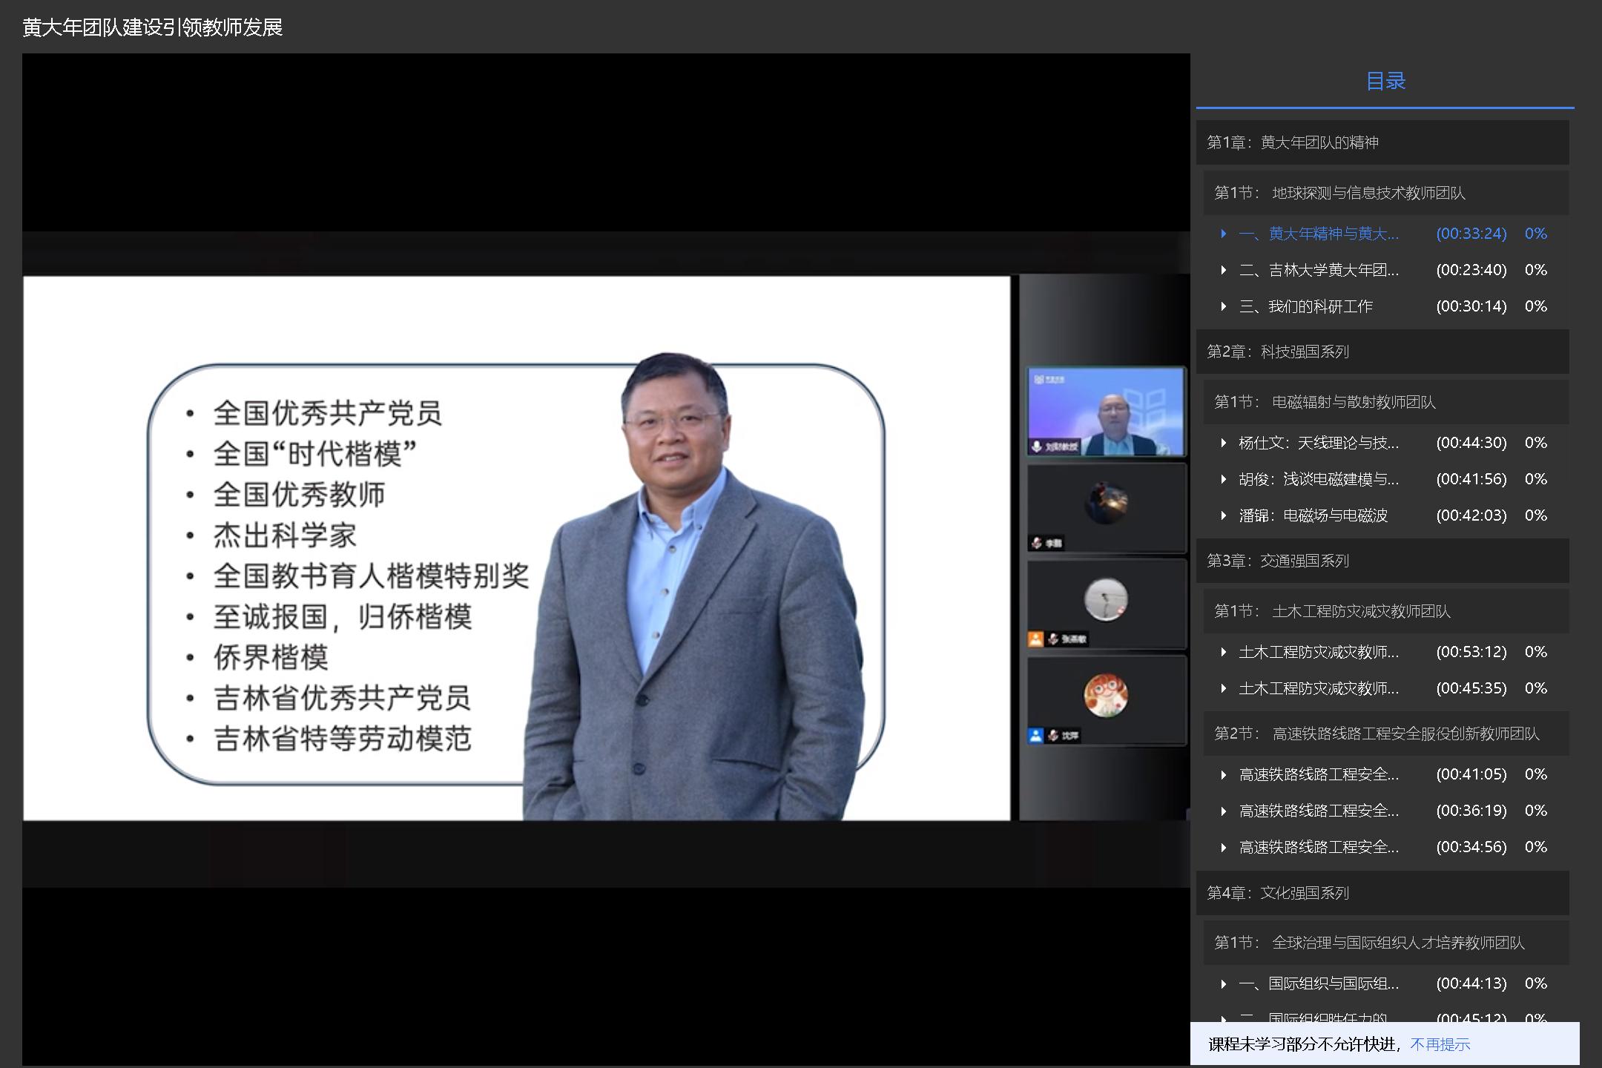This screenshot has width=1602, height=1068.
Task: Select chapter header 第1章:黄大年团队的精神
Action: click(1382, 142)
